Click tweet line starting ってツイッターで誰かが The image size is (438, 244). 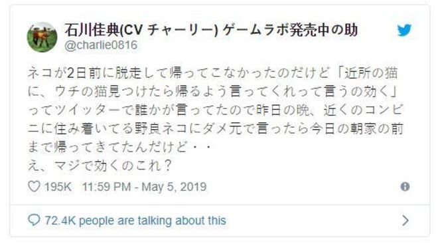click(215, 110)
